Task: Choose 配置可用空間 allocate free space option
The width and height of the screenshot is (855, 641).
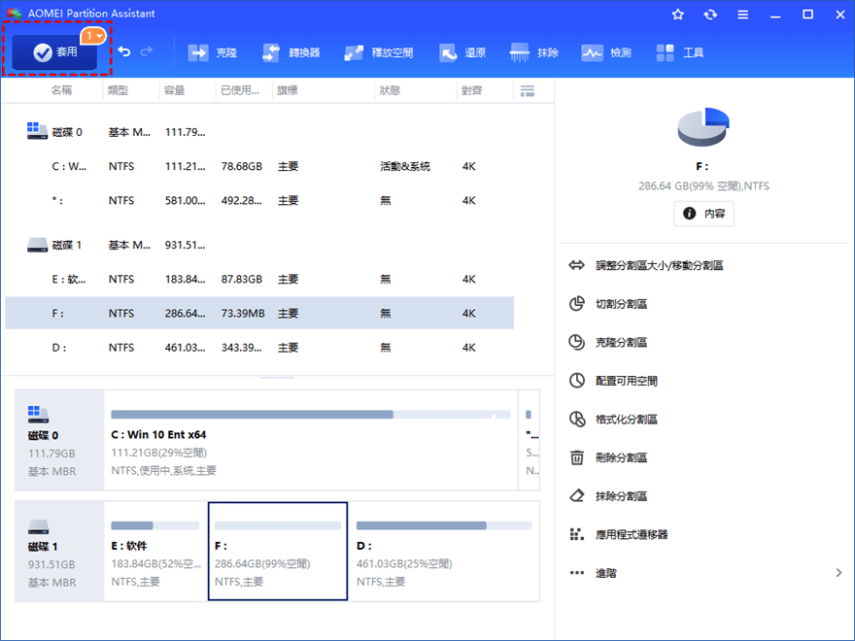Action: pos(613,381)
